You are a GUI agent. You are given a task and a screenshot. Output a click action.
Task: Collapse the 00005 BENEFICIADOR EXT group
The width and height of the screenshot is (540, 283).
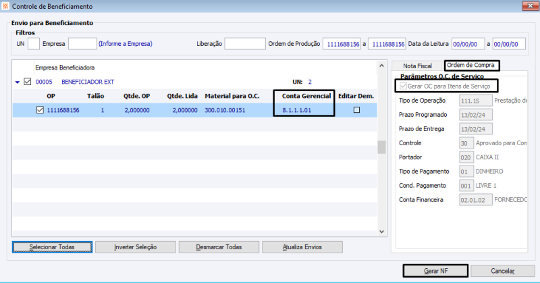18,82
